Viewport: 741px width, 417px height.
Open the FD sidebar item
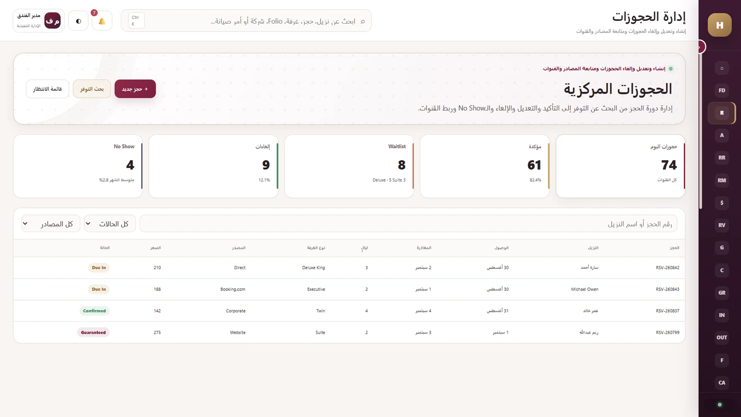(x=722, y=90)
